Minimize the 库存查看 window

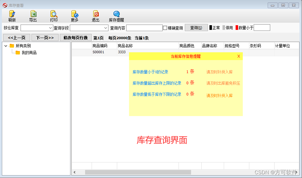272,5
